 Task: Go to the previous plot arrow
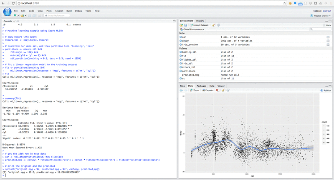click(181, 90)
